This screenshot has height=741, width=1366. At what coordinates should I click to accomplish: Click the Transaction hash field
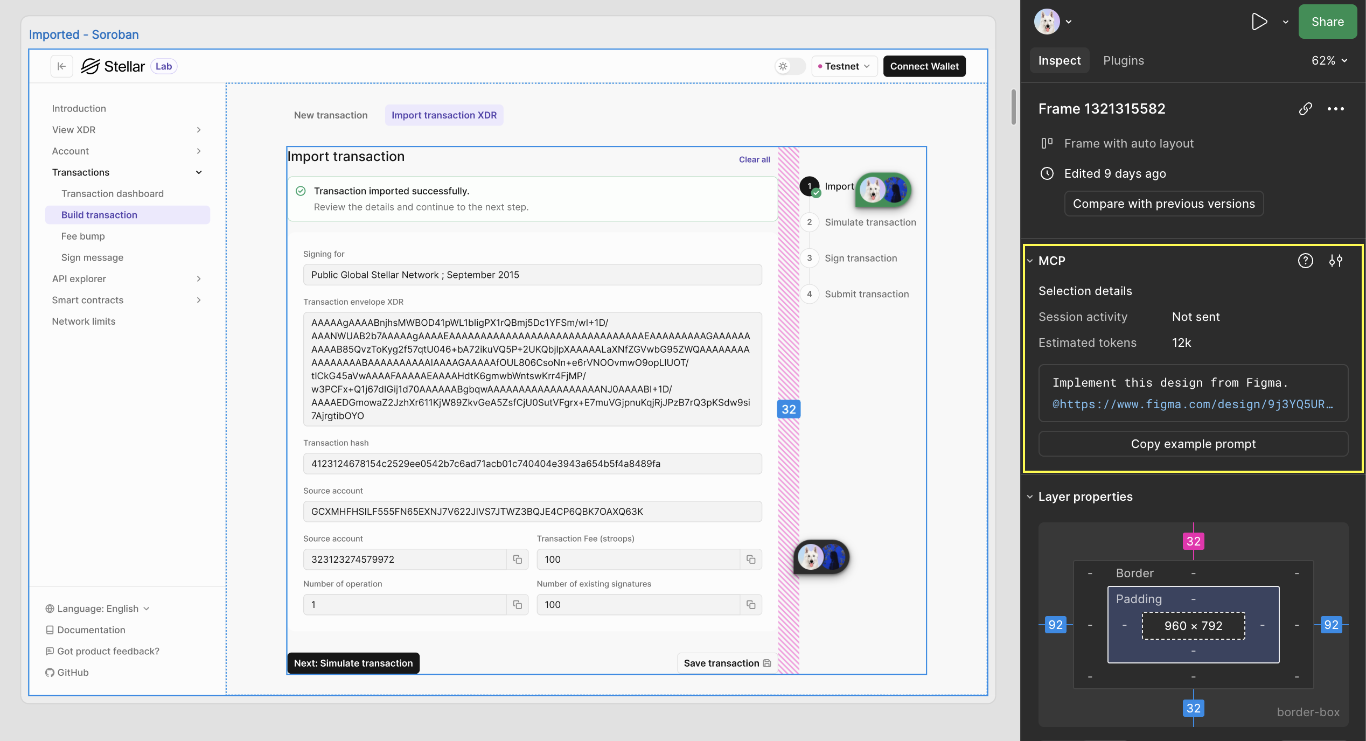click(x=532, y=464)
